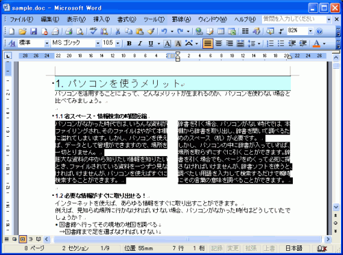Open the 罫線(A) menu

pos(182,19)
